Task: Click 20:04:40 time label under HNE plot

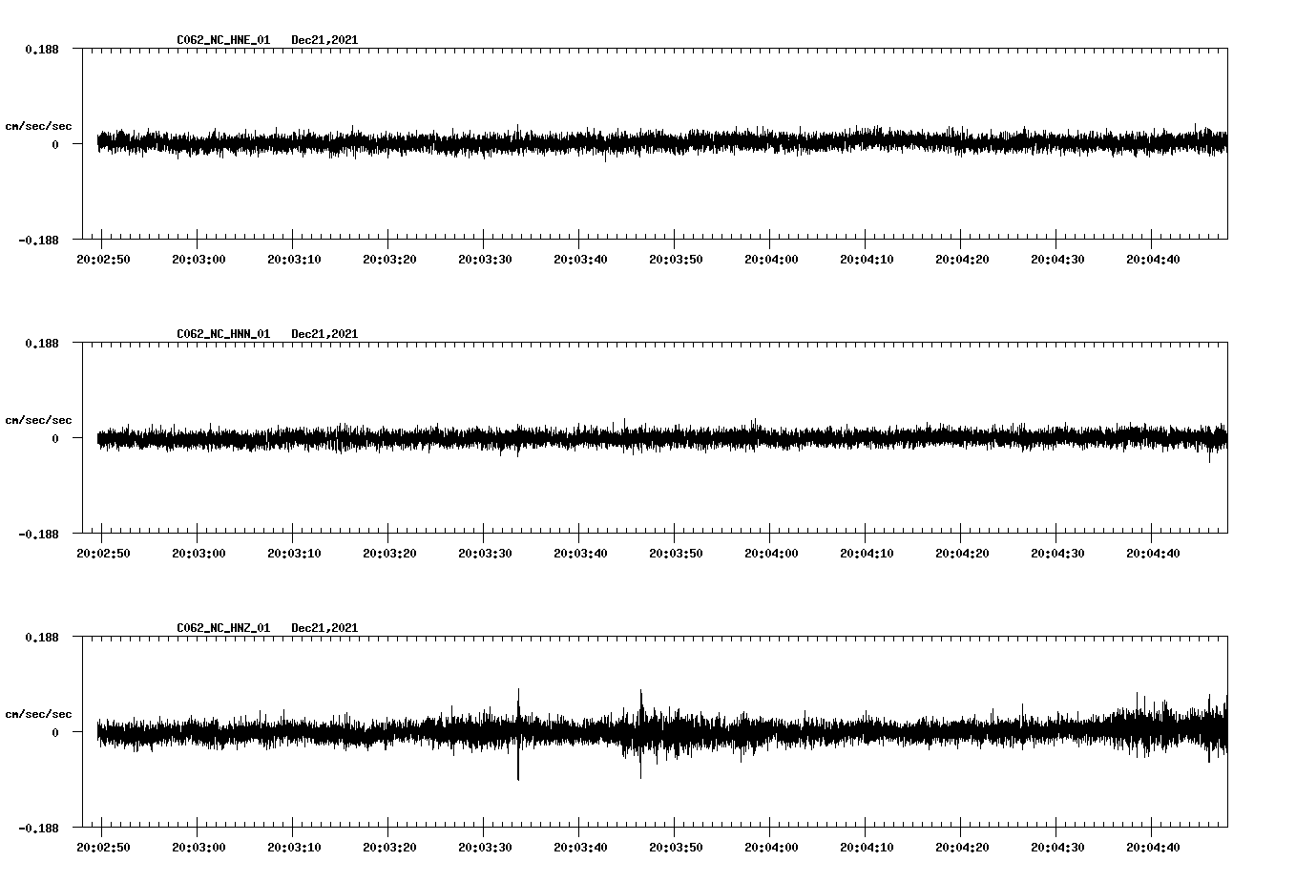Action: tap(1153, 260)
